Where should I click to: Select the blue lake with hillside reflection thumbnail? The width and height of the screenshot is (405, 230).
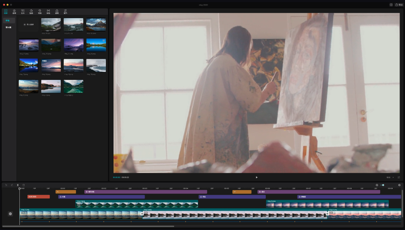point(29,66)
